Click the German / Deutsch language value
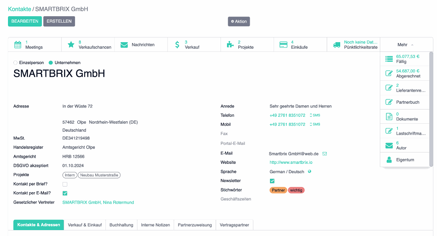The width and height of the screenshot is (437, 236). click(287, 172)
